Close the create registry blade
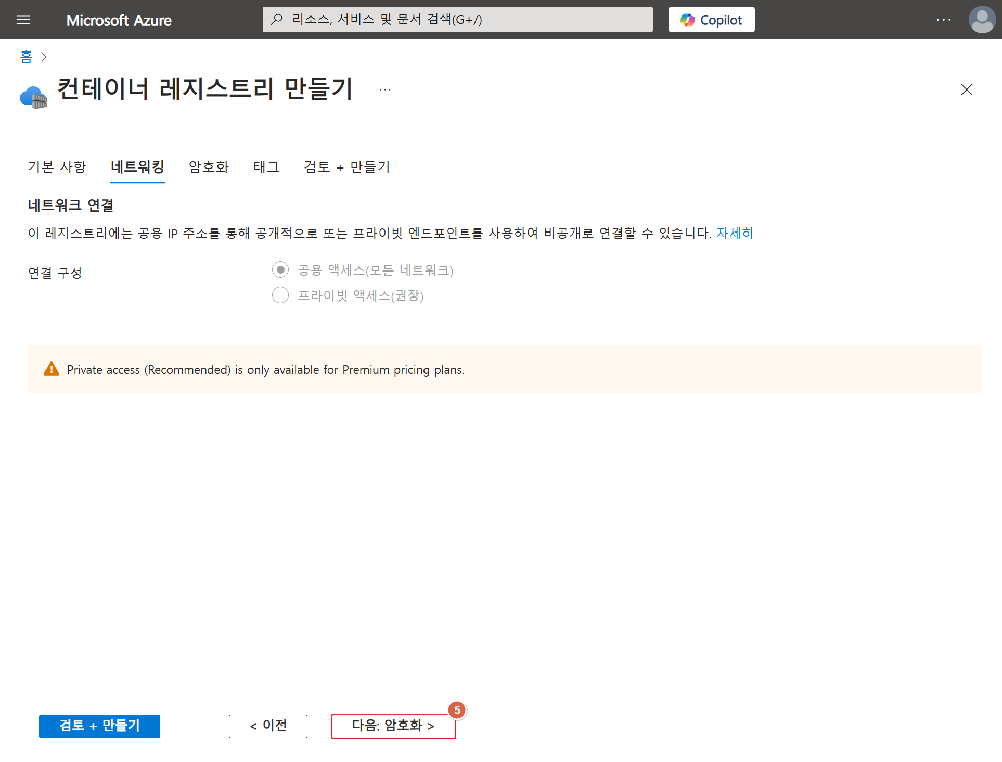Screen dimensions: 1002x762 tap(967, 89)
